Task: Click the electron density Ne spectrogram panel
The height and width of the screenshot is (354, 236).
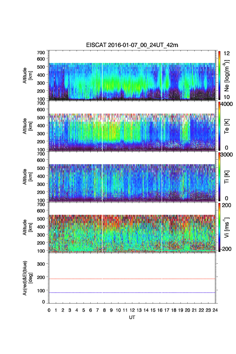Action: pyautogui.click(x=132, y=75)
